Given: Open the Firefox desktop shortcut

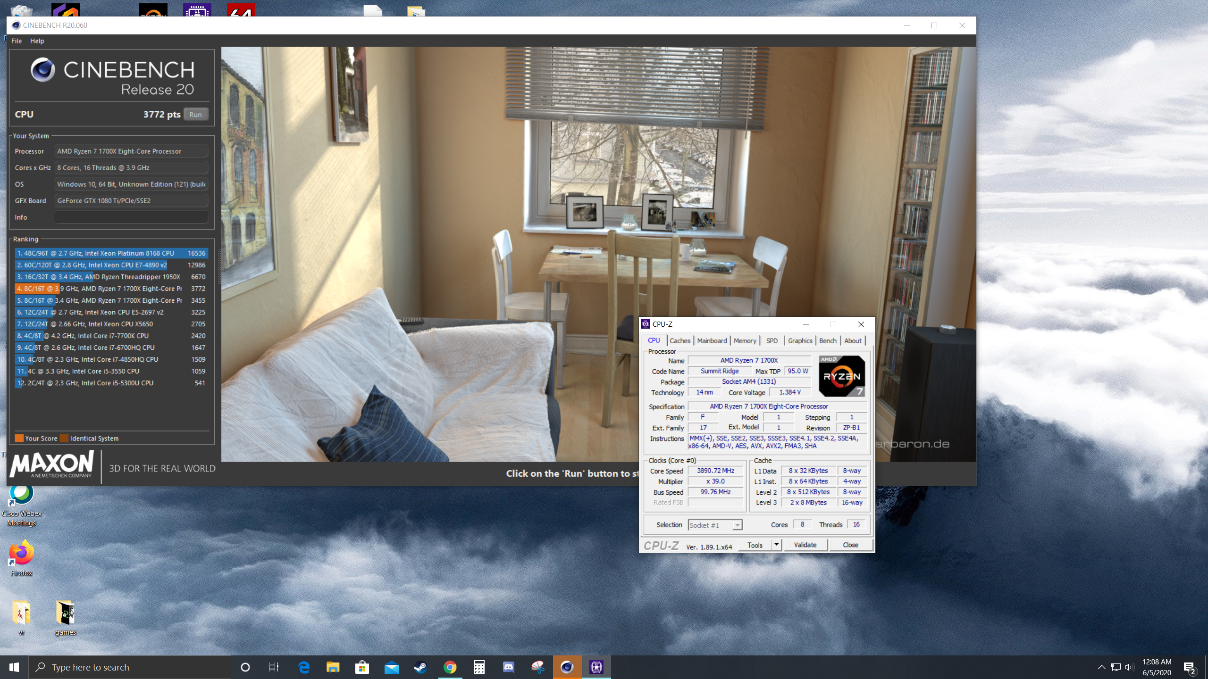Looking at the screenshot, I should [22, 558].
